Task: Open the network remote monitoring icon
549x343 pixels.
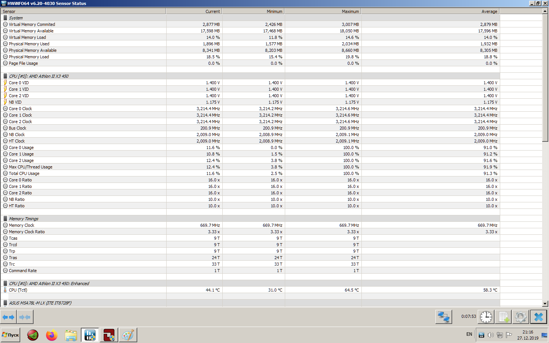Action: click(444, 317)
